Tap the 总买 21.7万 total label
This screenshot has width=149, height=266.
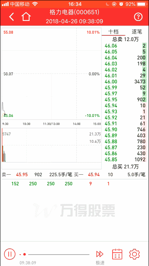(x=125, y=167)
